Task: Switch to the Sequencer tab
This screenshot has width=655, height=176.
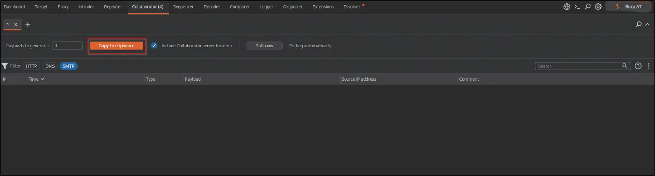Action: click(x=183, y=7)
